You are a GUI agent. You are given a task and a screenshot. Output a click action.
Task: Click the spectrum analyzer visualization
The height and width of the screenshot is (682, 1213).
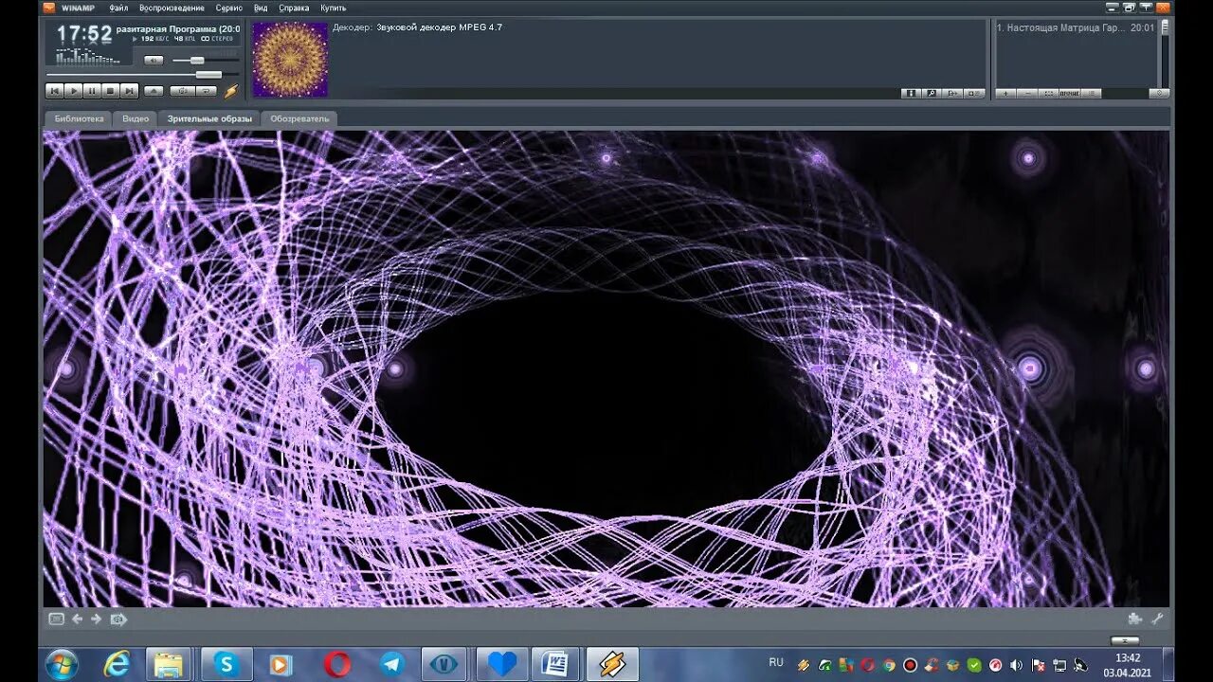pos(87,57)
